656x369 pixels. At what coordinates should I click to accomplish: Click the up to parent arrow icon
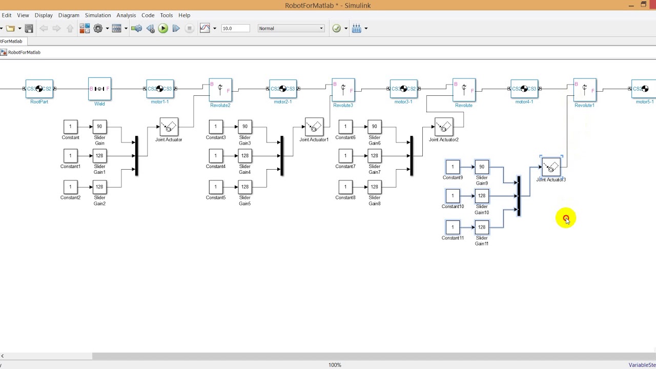coord(70,29)
